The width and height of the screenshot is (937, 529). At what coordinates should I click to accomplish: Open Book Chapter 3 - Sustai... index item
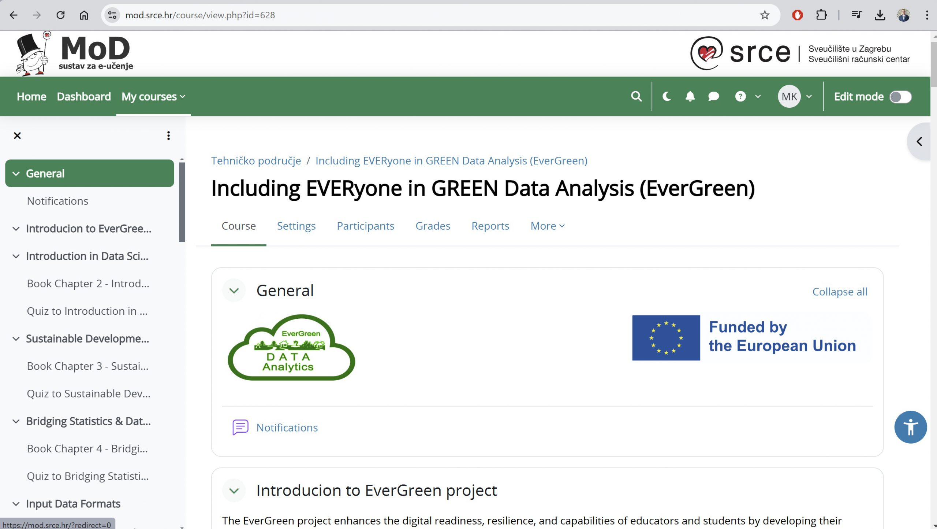(88, 366)
